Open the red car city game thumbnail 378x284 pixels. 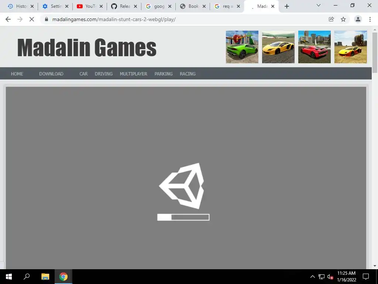(315, 47)
